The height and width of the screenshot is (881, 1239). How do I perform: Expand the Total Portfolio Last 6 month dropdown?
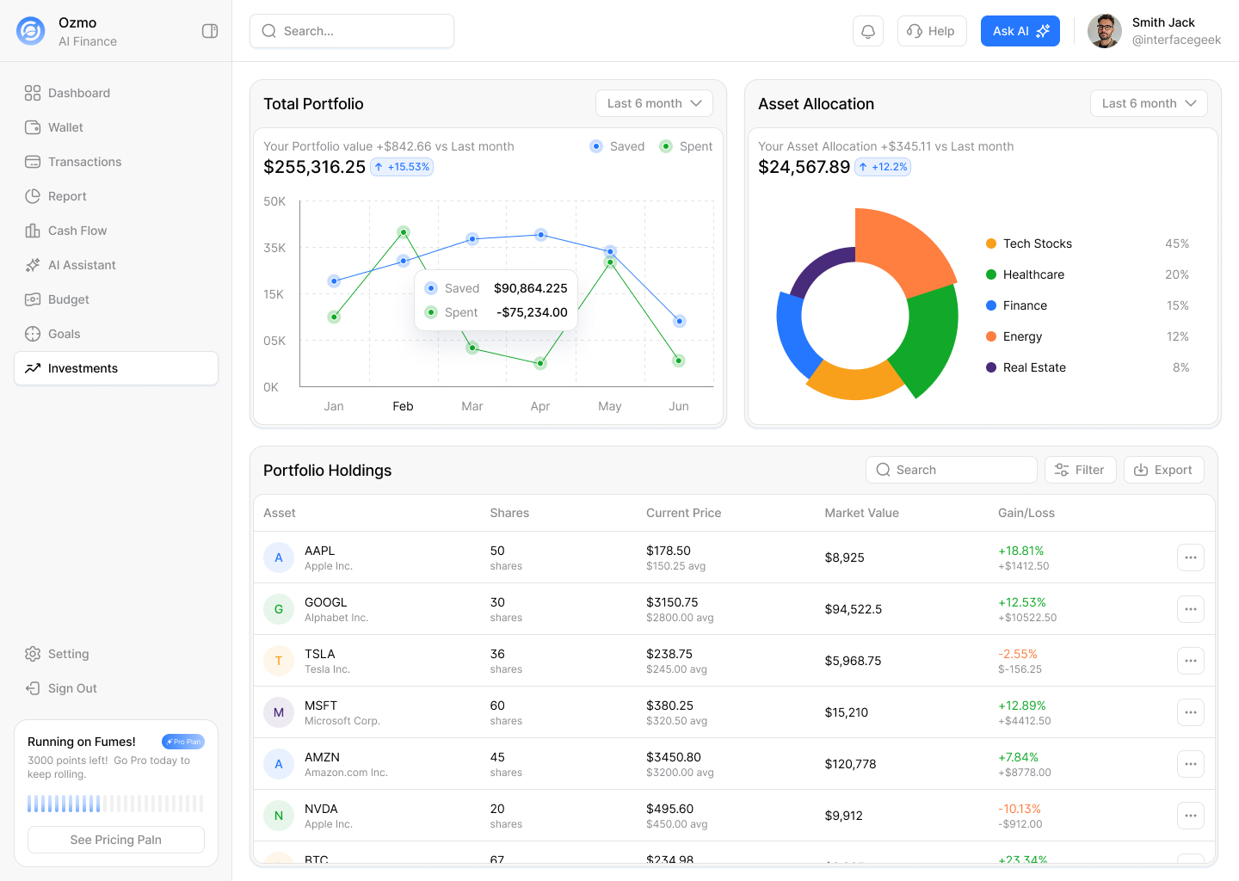pos(654,103)
